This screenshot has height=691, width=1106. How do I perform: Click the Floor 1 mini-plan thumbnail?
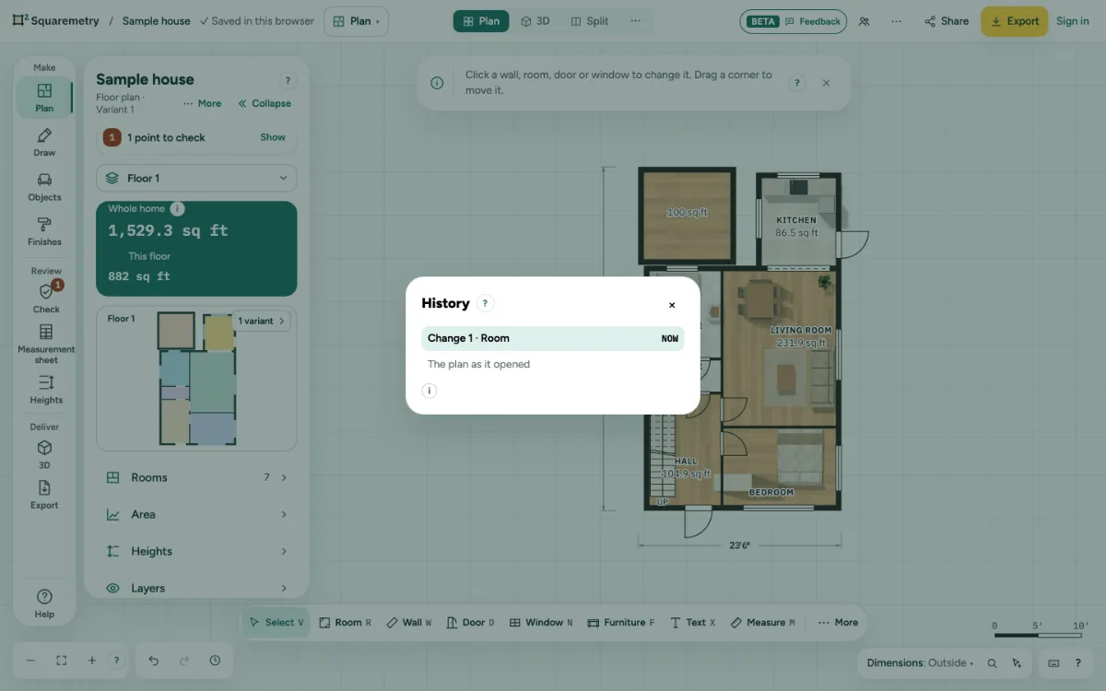click(x=196, y=379)
